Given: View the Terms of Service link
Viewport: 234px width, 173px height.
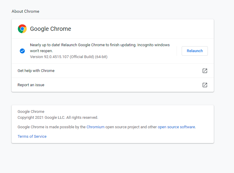Looking at the screenshot, I should pyautogui.click(x=32, y=137).
